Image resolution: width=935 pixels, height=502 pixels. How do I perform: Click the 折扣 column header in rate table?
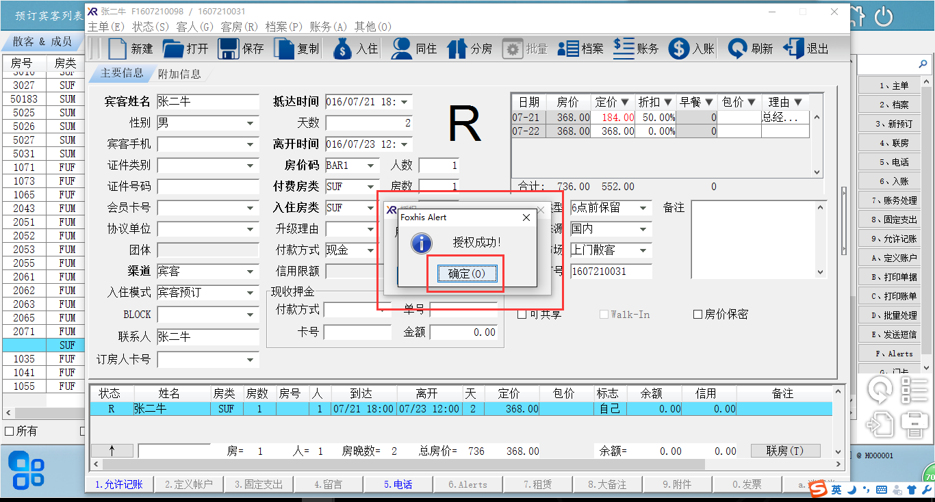[x=655, y=102]
